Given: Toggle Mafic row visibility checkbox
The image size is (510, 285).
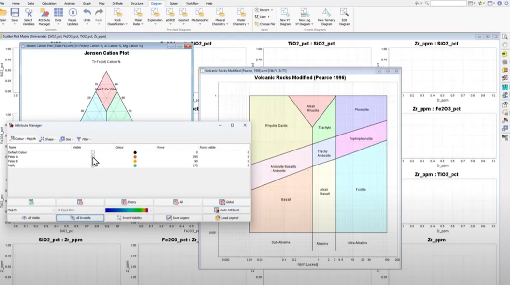Looking at the screenshot, I should pyautogui.click(x=93, y=165).
